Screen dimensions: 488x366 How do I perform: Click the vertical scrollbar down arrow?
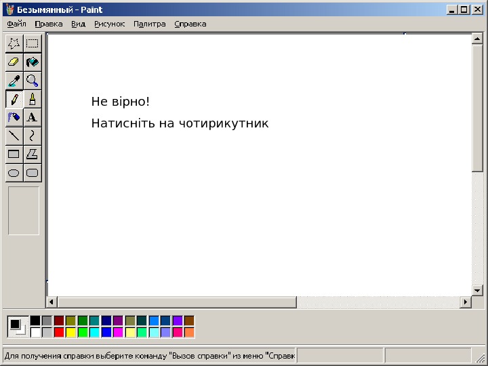click(x=477, y=291)
